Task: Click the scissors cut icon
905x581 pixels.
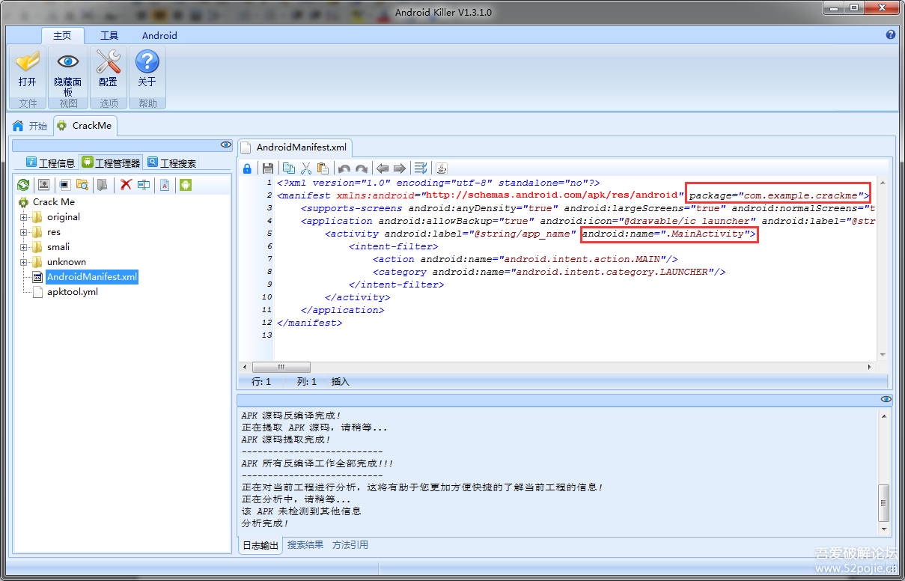Action: pos(305,168)
